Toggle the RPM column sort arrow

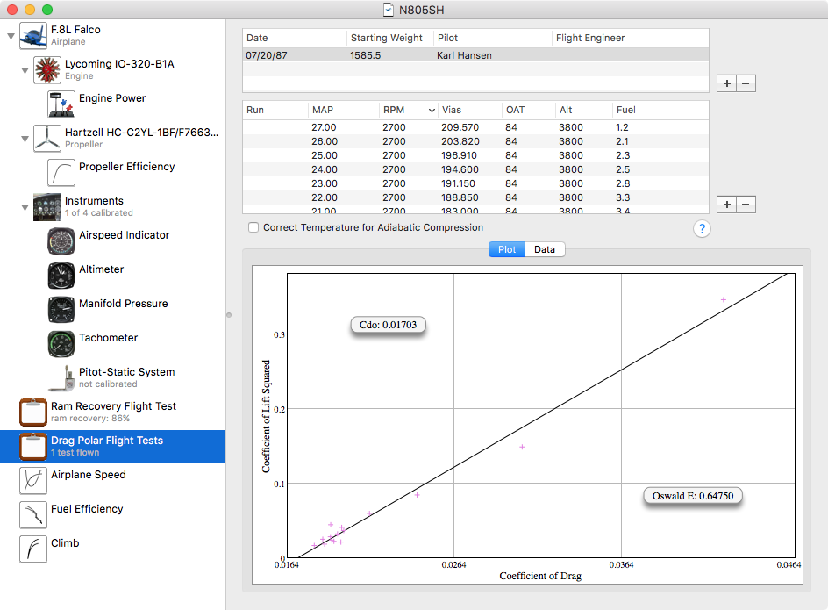pyautogui.click(x=432, y=110)
